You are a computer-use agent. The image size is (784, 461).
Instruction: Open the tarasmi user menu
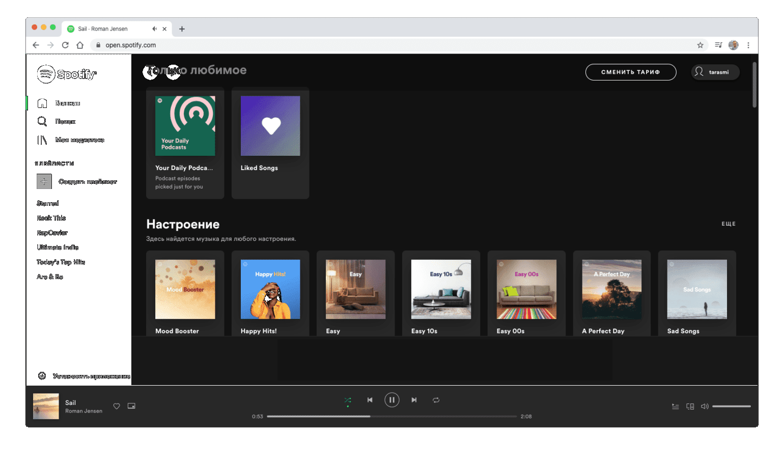[715, 72]
